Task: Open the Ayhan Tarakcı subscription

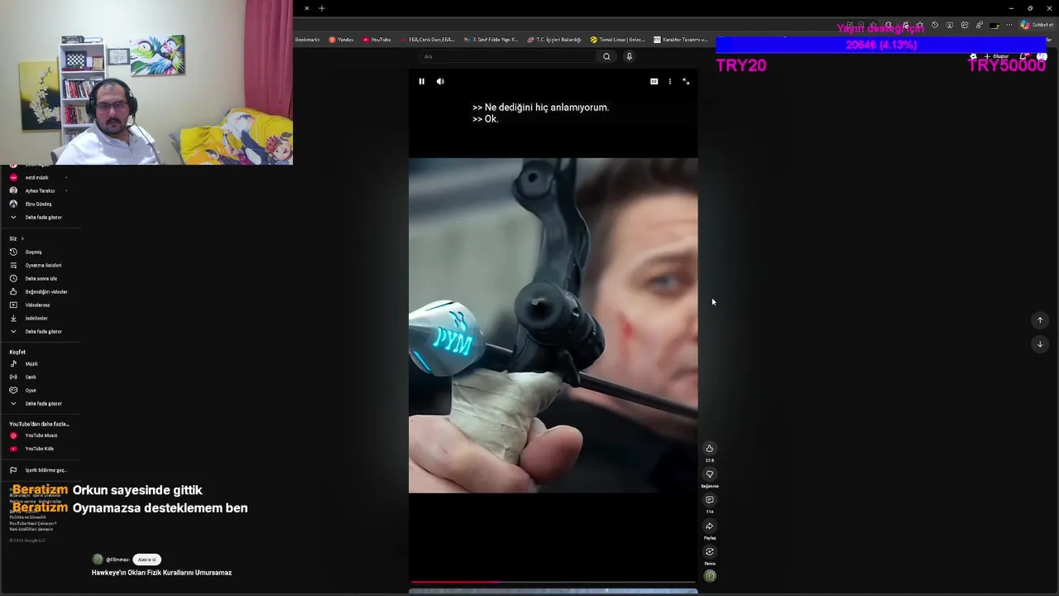Action: [40, 190]
